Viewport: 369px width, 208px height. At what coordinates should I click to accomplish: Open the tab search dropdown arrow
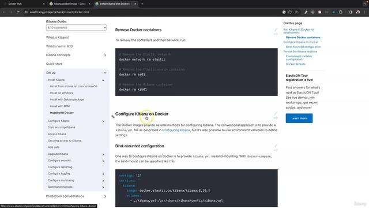365,4
